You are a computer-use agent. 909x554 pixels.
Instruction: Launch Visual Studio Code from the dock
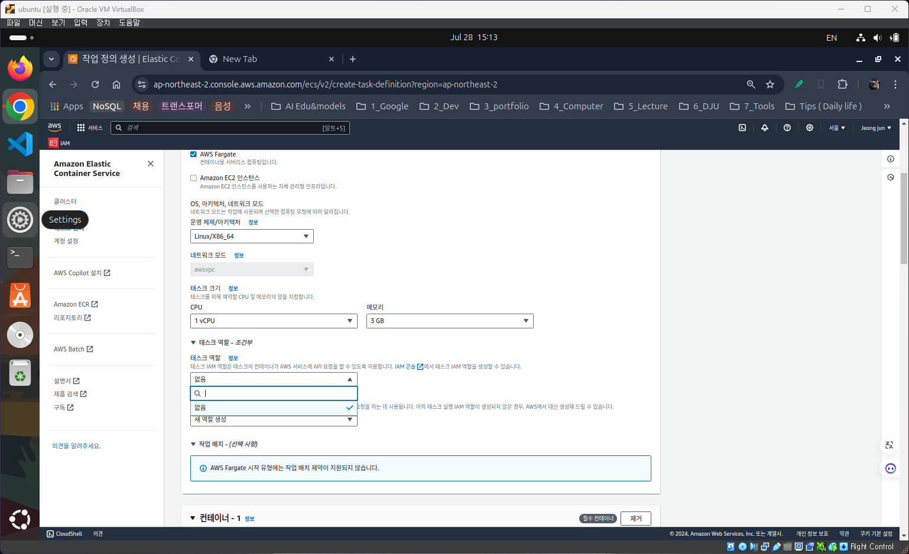pyautogui.click(x=20, y=144)
